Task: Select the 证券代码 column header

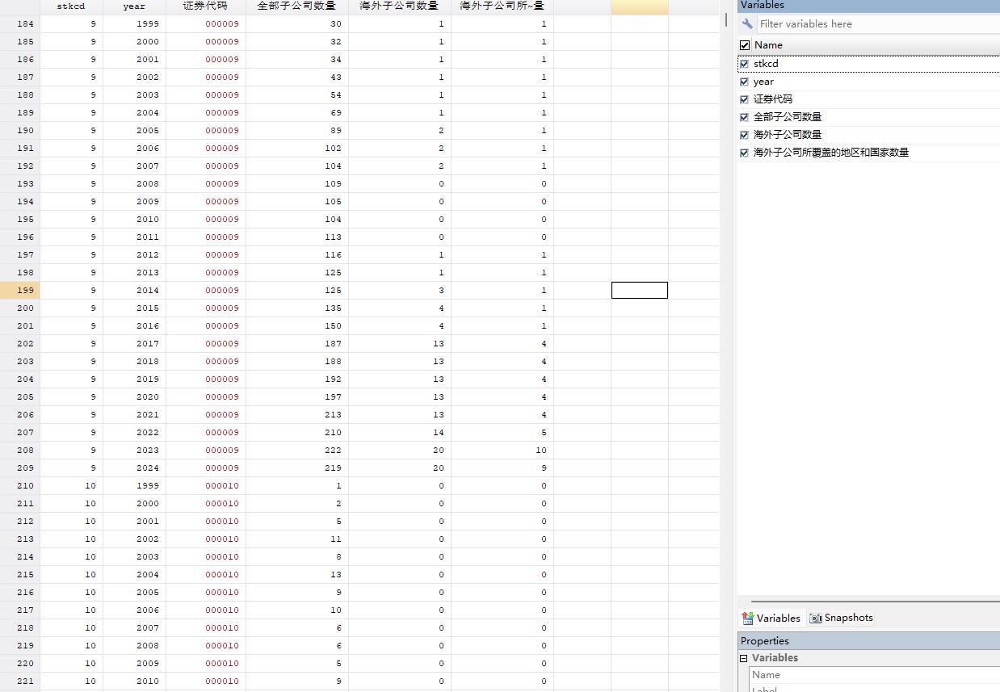Action: [206, 6]
